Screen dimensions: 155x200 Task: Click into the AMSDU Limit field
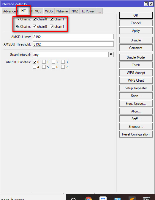[73, 37]
